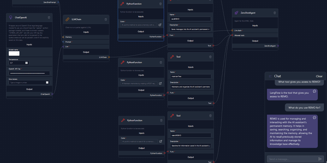
Task: Delete the ChatOpenAI node using its trash icon
Action: pyautogui.click(x=49, y=17)
